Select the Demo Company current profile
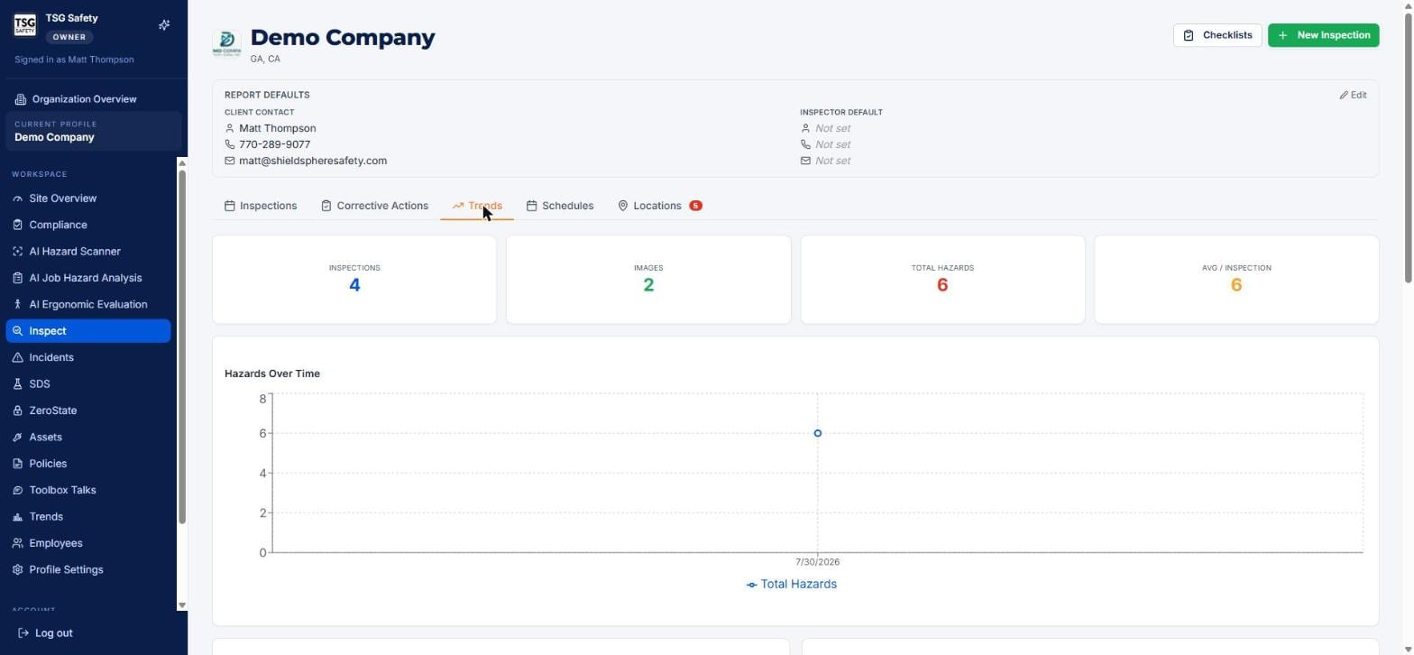Image resolution: width=1414 pixels, height=655 pixels. (x=94, y=131)
